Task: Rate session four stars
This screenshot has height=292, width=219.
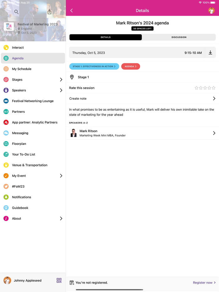Action: tap(209, 88)
